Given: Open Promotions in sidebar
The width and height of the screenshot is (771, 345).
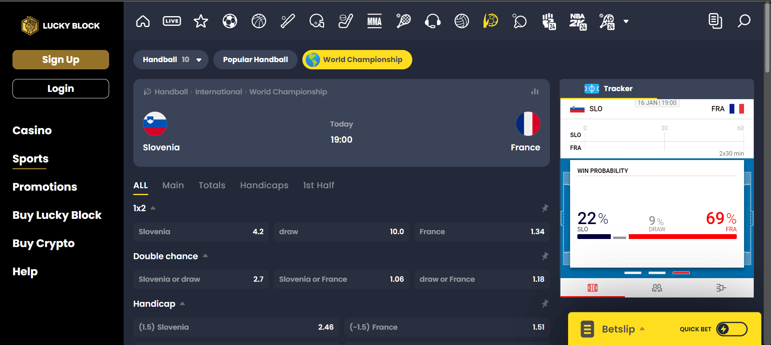Looking at the screenshot, I should click(45, 187).
